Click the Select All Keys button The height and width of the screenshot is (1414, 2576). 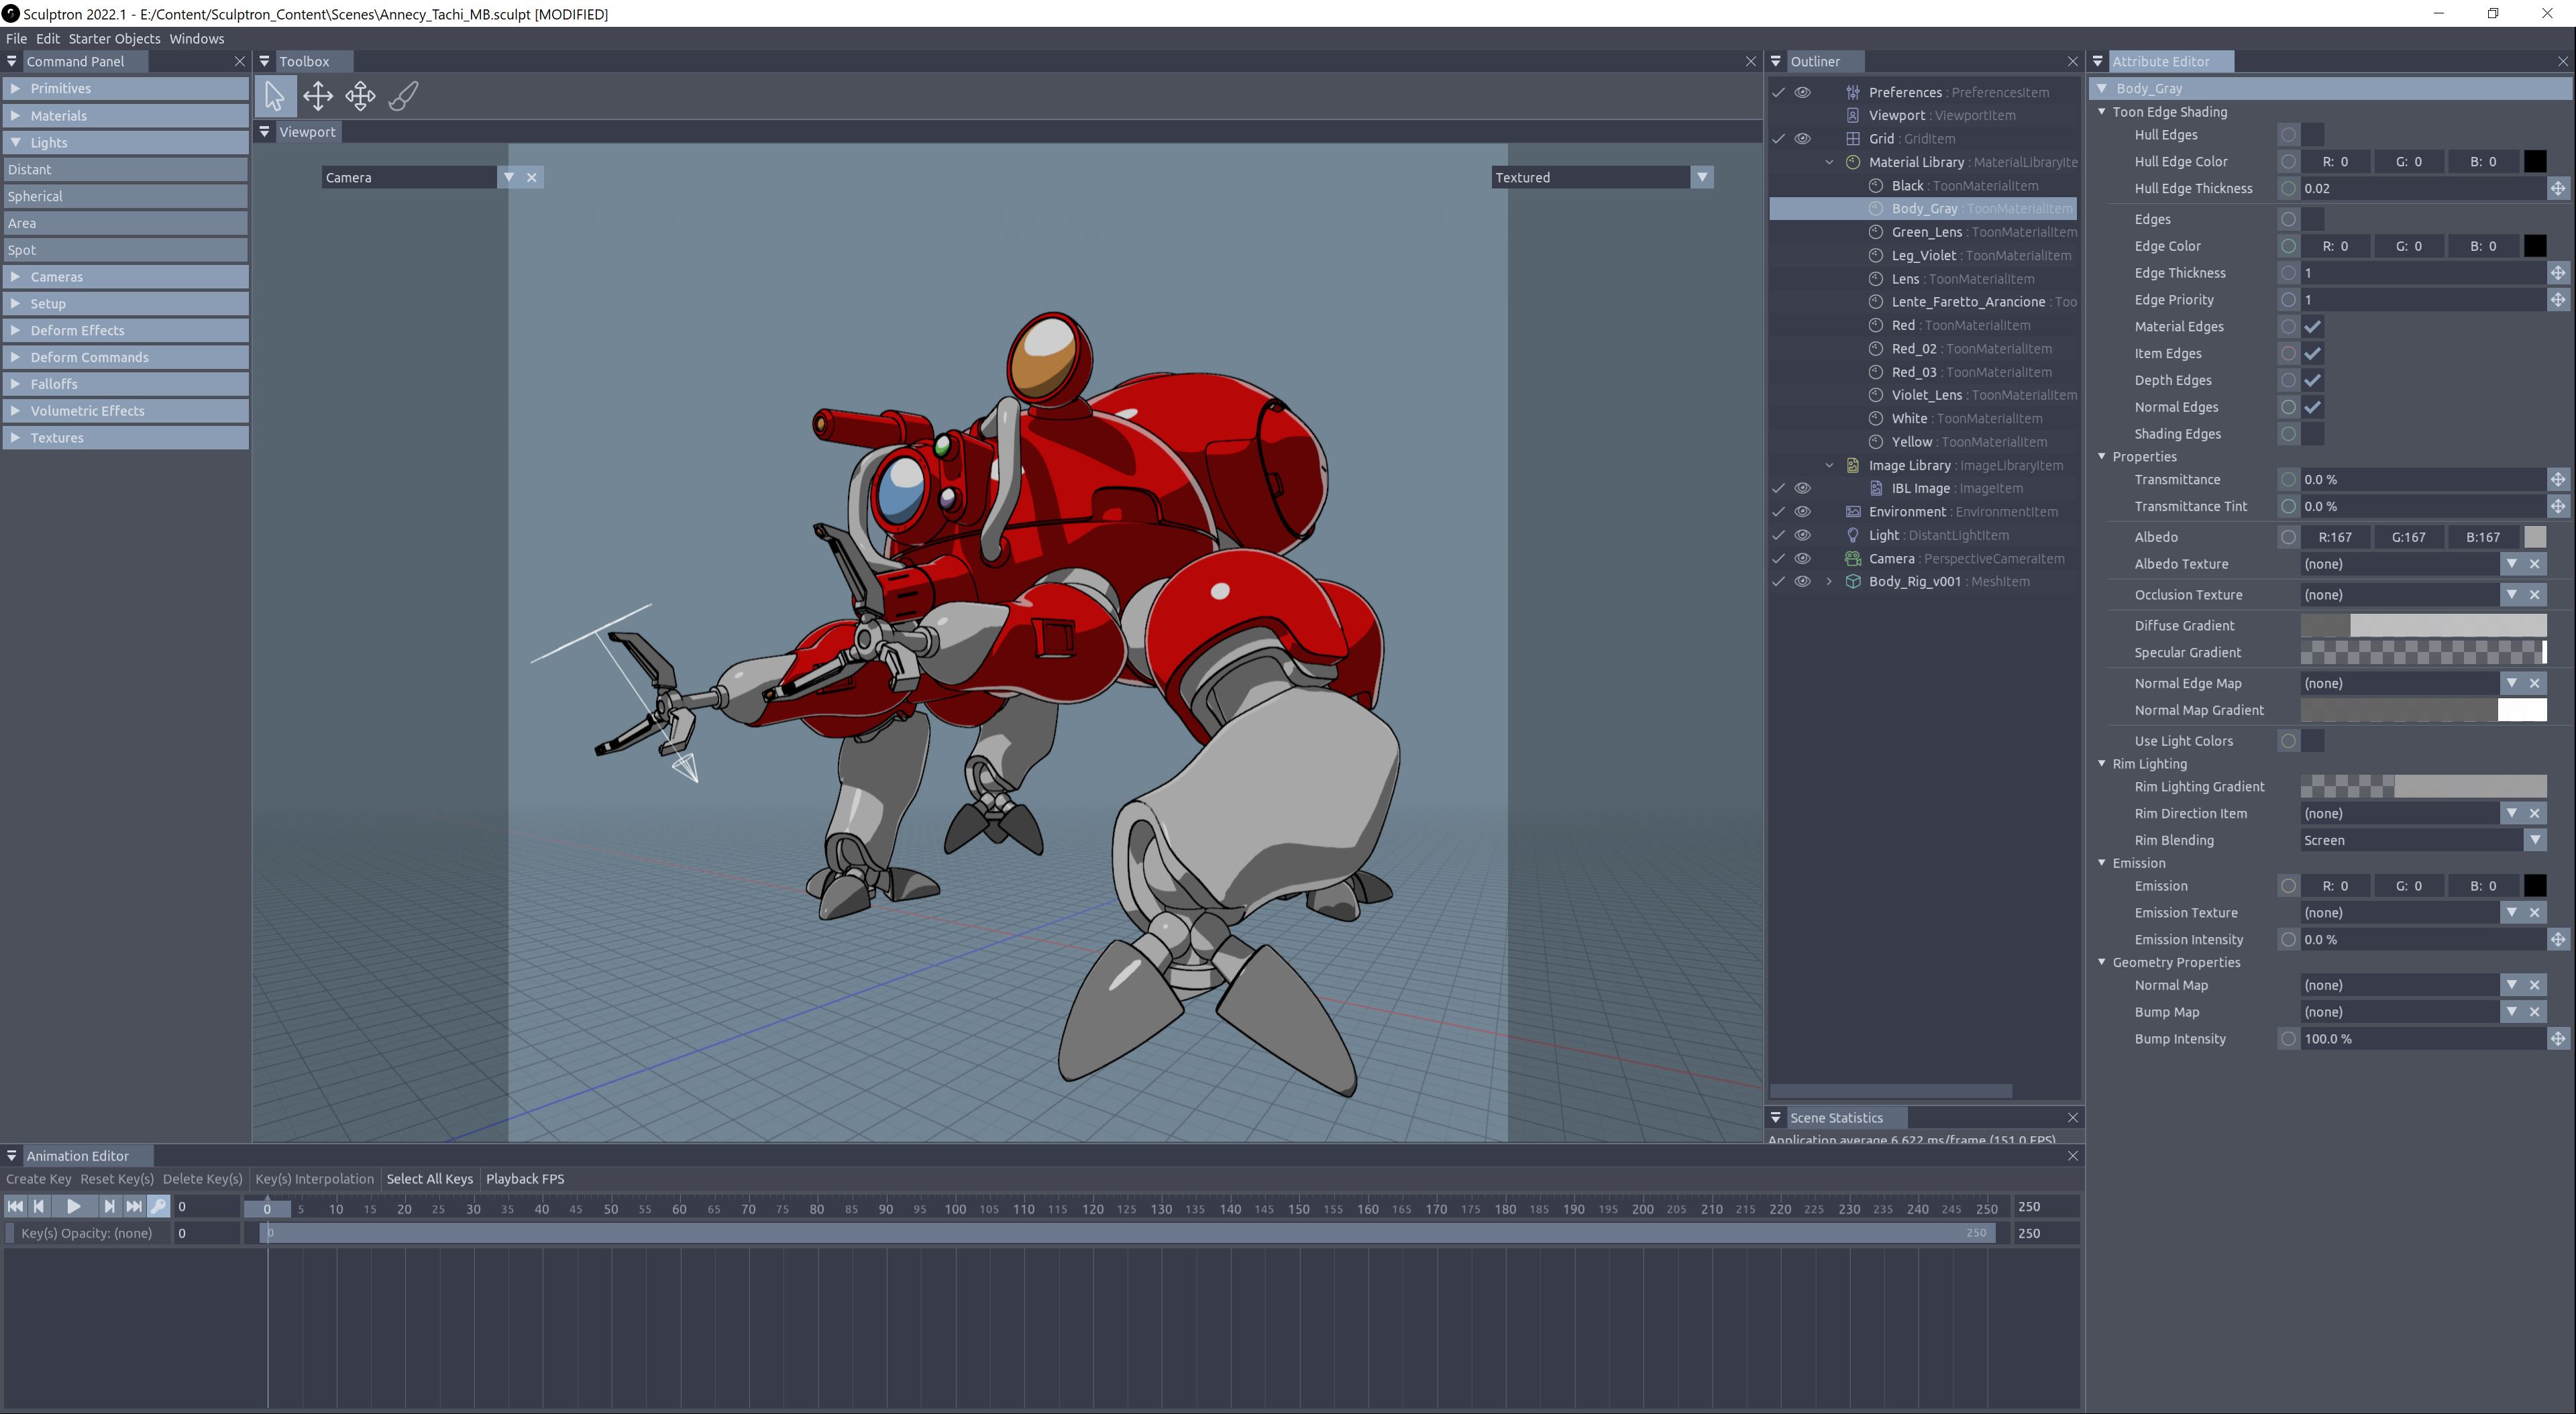(x=429, y=1179)
